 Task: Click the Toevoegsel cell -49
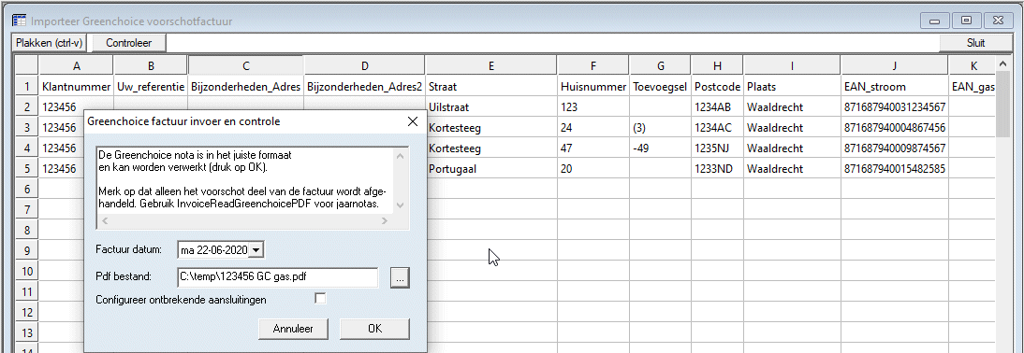click(660, 148)
